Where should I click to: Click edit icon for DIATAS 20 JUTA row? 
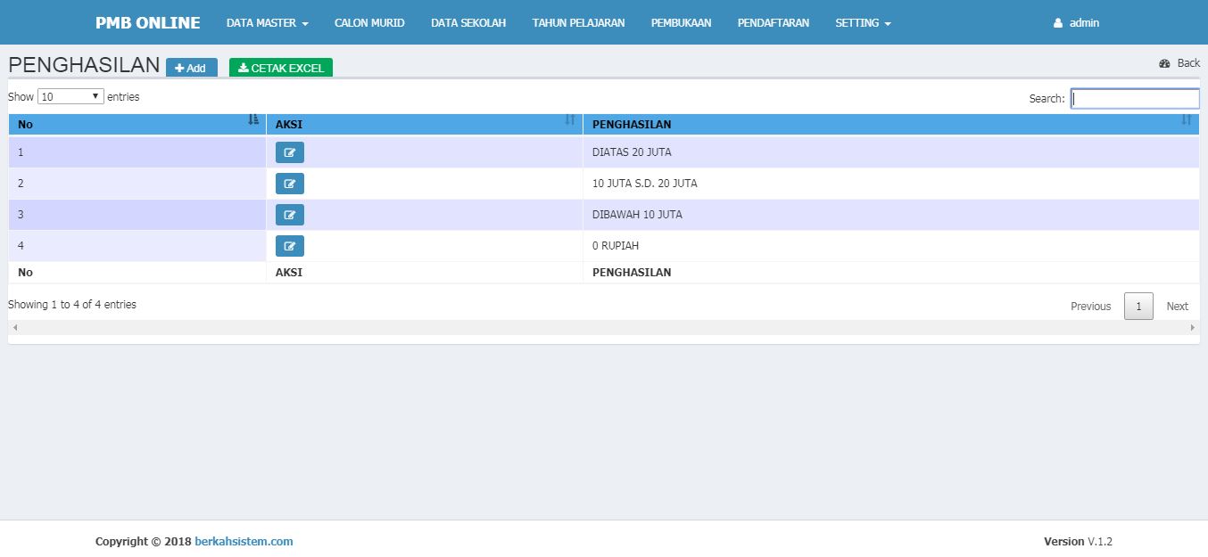pos(289,152)
